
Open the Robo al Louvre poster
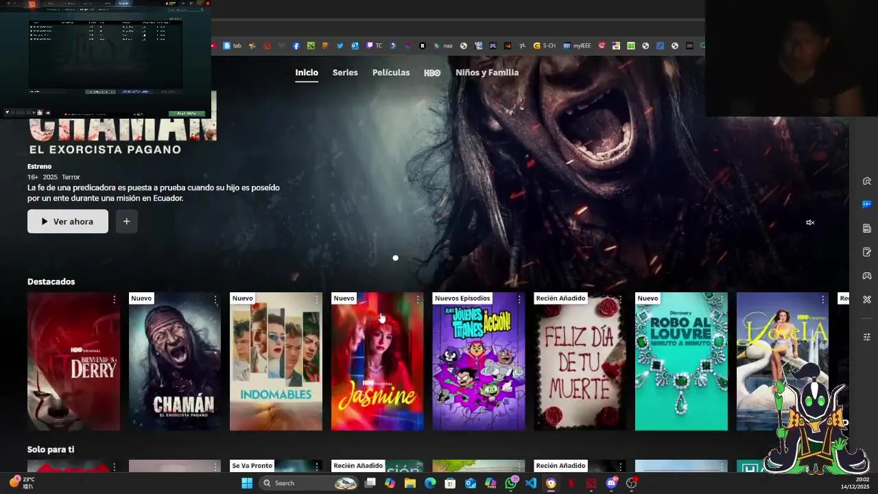(681, 362)
